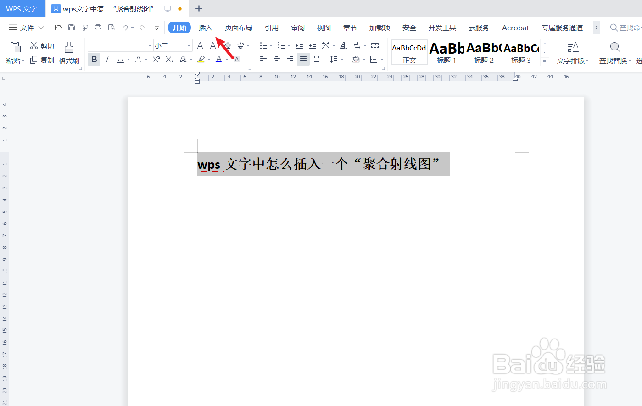Set Center paragraph alignment
This screenshot has height=406, width=642.
tap(277, 59)
